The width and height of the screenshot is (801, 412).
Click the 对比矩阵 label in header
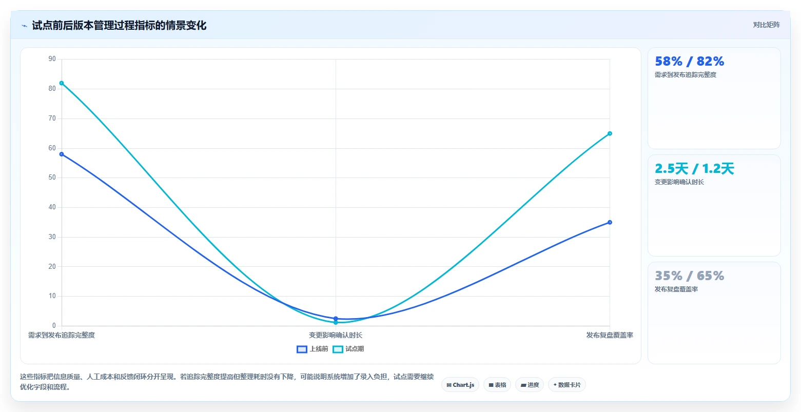(766, 25)
